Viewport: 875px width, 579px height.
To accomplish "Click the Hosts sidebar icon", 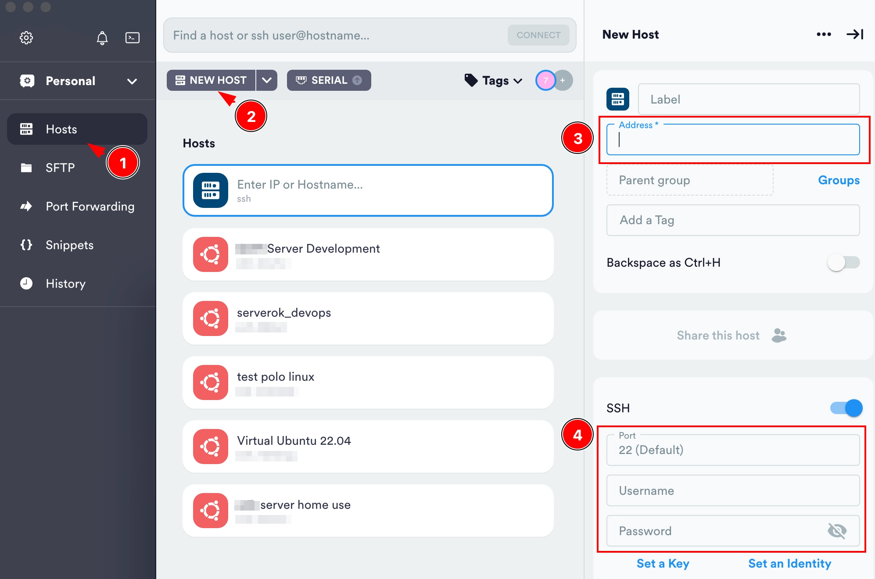I will [x=26, y=129].
